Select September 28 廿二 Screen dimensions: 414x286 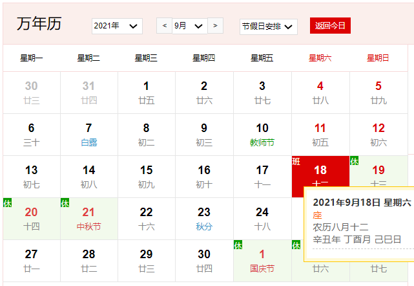pos(89,261)
